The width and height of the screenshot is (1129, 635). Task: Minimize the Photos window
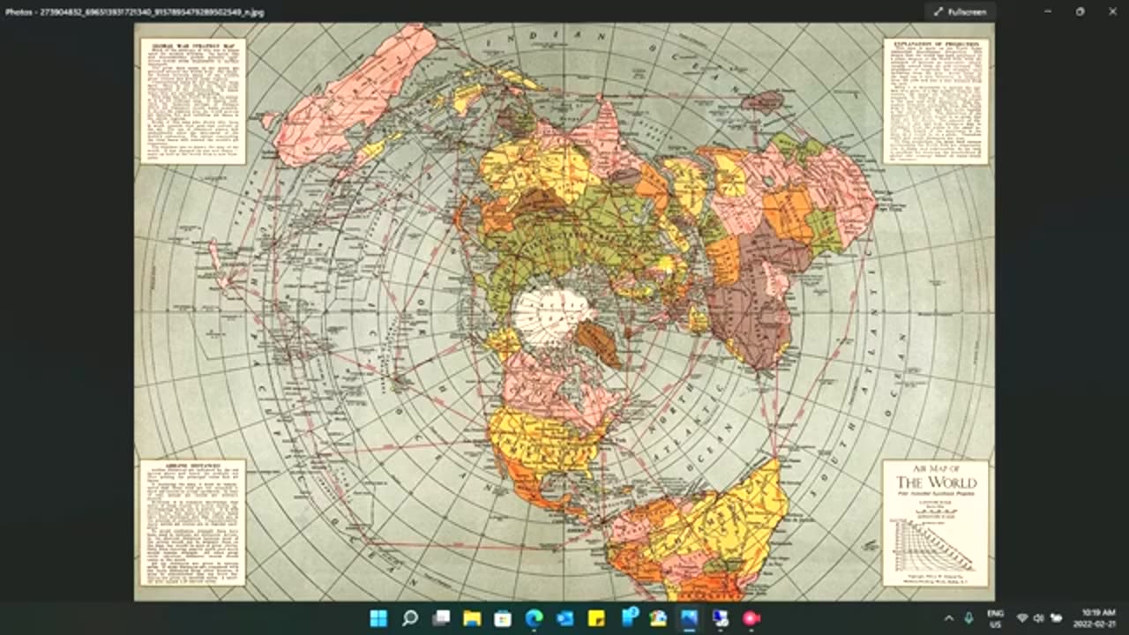pyautogui.click(x=1048, y=11)
